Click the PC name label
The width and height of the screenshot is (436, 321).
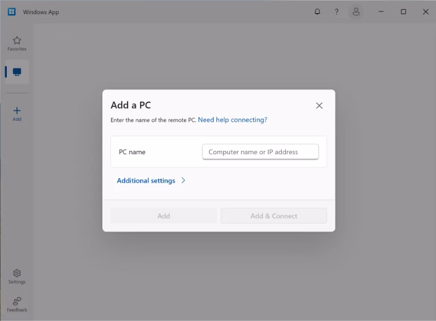coord(132,152)
